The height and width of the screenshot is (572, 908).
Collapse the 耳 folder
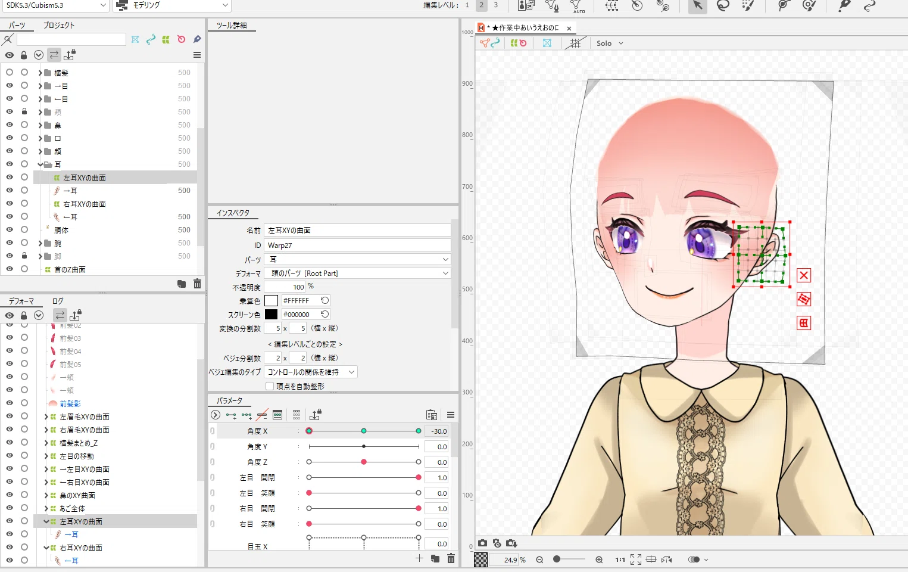(40, 164)
